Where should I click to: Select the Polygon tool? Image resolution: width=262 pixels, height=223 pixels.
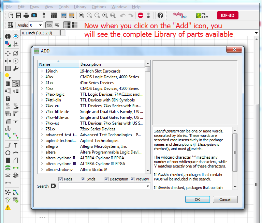16,160
